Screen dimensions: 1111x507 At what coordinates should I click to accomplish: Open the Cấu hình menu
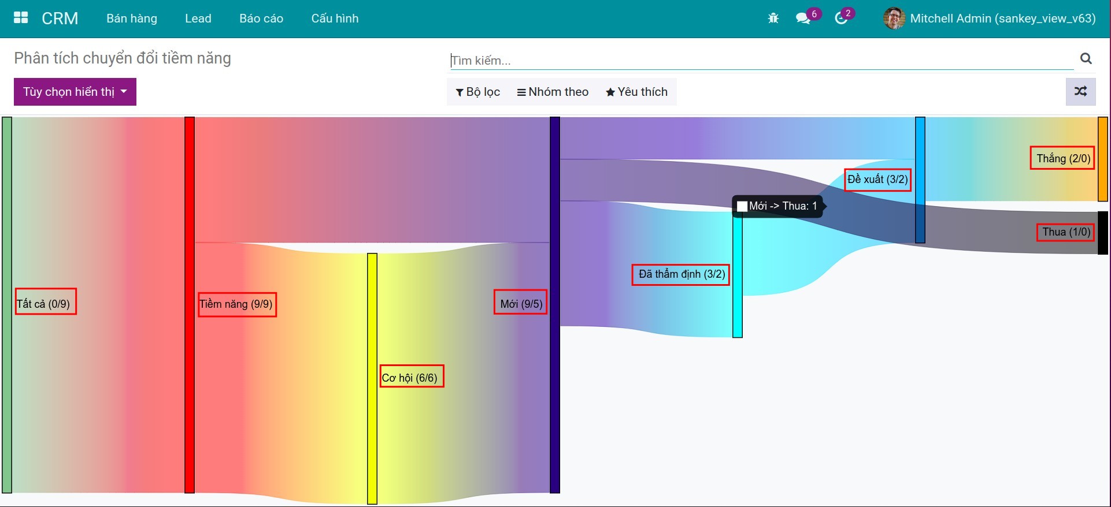click(x=335, y=18)
